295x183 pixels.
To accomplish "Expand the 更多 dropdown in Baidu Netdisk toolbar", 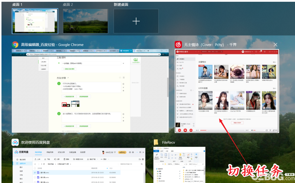I will tap(104, 159).
